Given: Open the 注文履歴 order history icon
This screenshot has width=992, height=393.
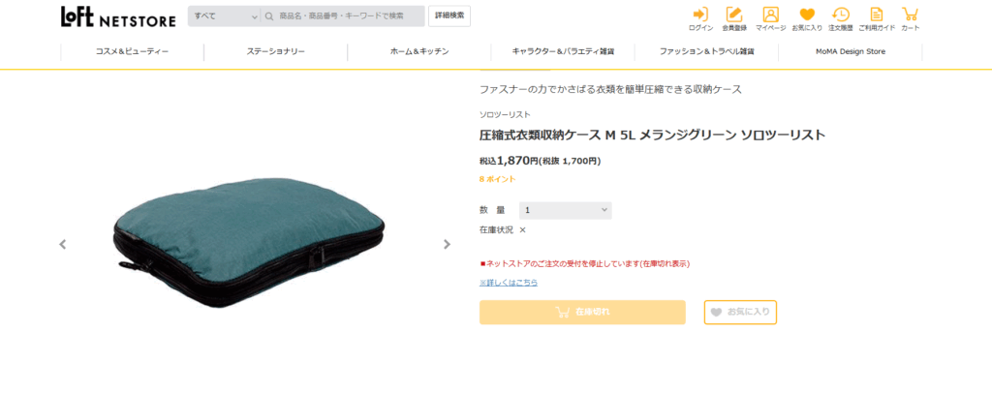Looking at the screenshot, I should [840, 18].
